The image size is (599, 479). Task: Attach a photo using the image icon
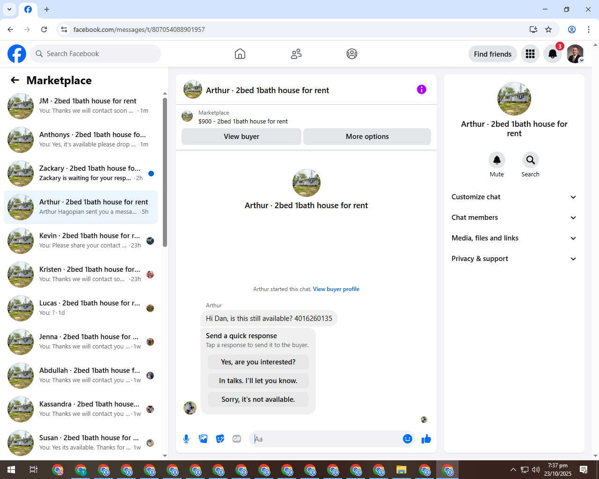[203, 439]
